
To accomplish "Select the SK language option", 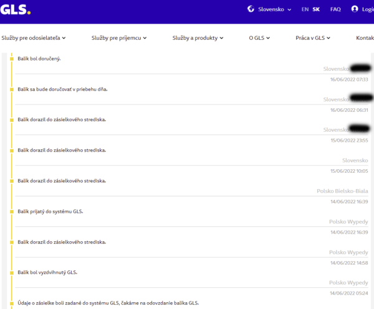I will pyautogui.click(x=316, y=9).
